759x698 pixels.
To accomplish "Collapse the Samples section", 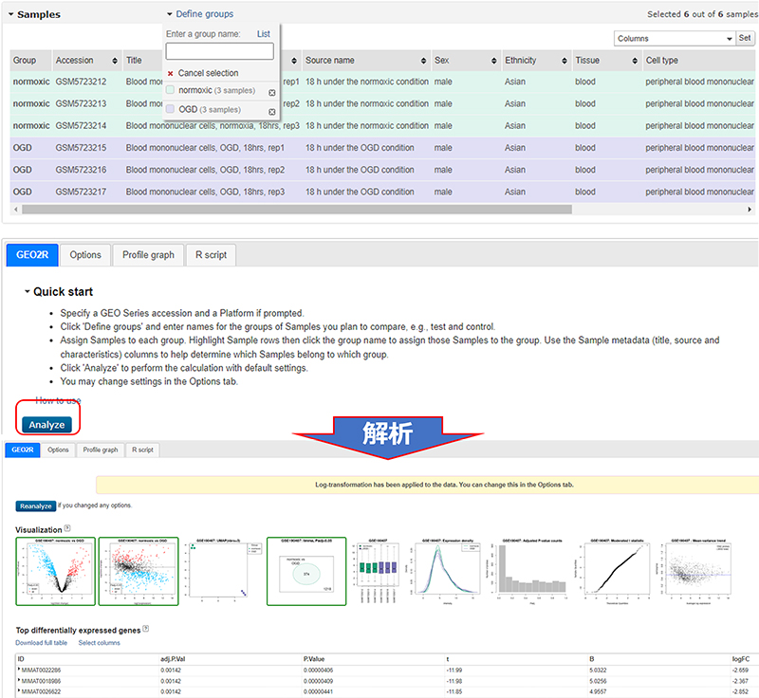I will 10,14.
